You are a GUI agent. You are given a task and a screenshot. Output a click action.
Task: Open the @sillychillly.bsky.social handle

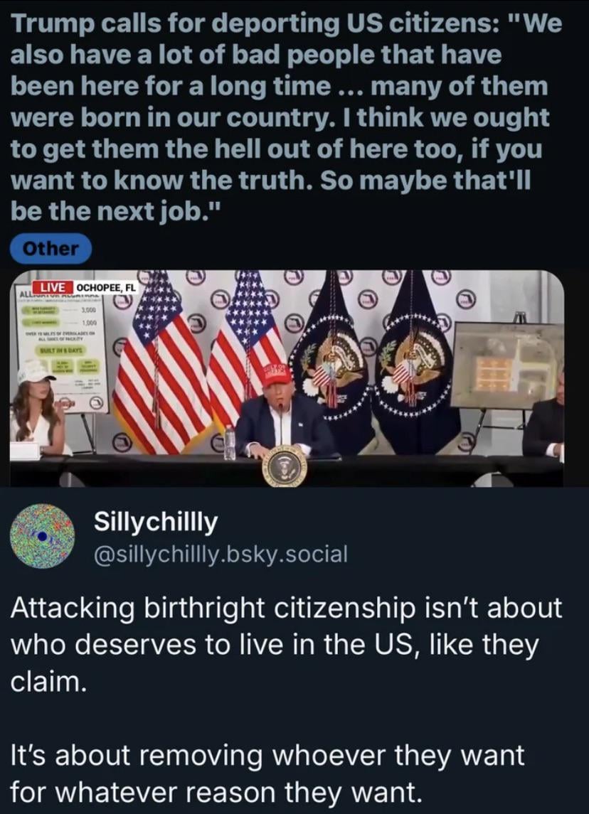tap(221, 555)
